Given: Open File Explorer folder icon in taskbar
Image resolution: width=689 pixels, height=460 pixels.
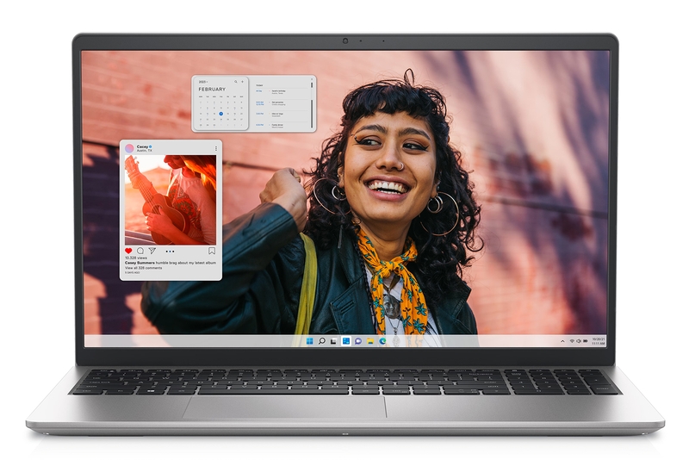Looking at the screenshot, I should pos(369,341).
